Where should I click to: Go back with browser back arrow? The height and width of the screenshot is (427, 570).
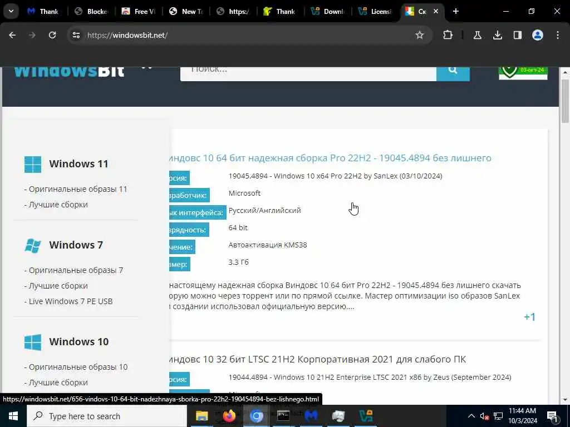tap(12, 35)
